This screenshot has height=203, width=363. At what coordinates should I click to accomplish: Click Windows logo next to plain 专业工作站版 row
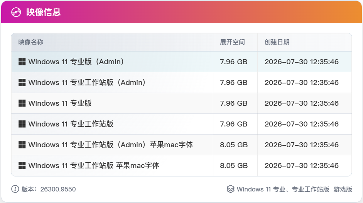(22, 124)
